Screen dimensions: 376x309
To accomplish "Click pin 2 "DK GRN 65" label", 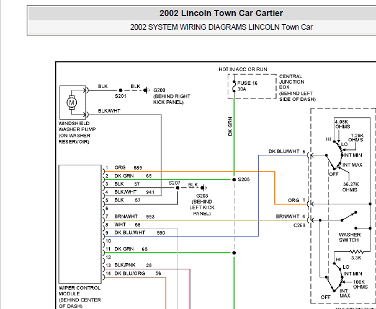I will tap(133, 176).
